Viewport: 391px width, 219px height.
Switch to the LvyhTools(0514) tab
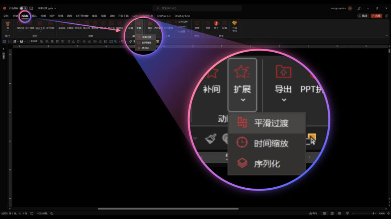[143, 16]
